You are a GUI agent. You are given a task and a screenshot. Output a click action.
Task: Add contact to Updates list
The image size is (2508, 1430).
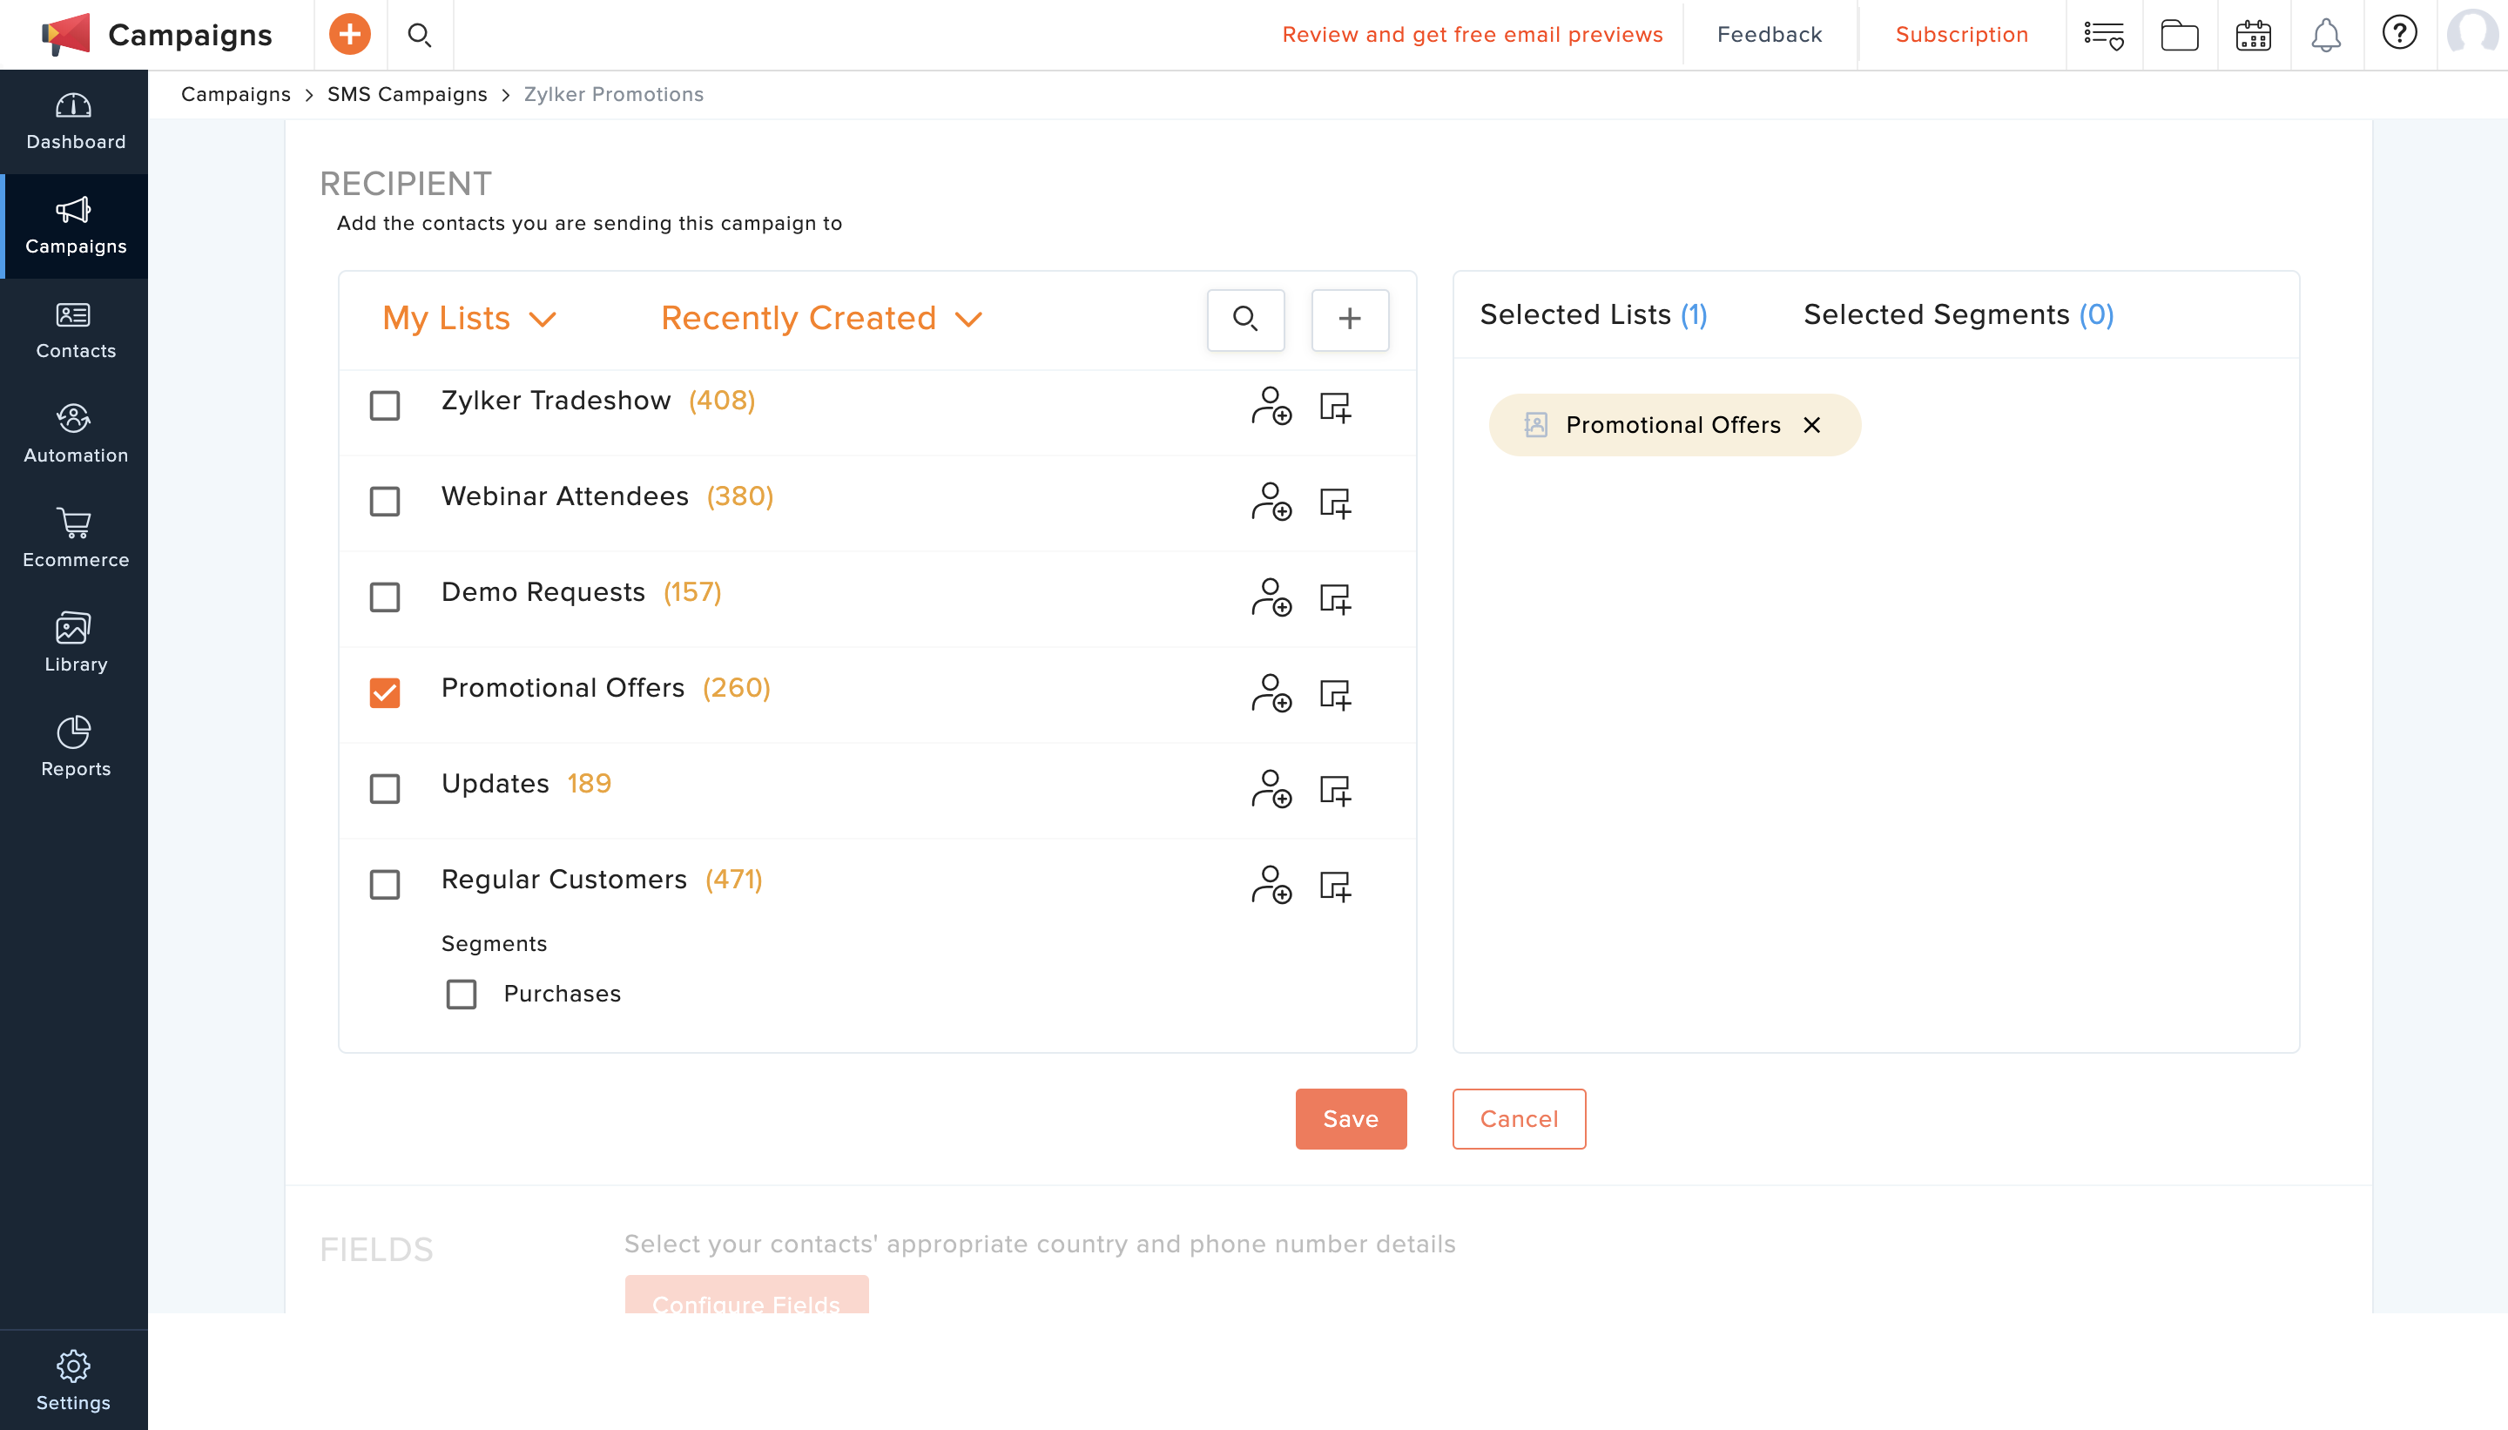1271,789
